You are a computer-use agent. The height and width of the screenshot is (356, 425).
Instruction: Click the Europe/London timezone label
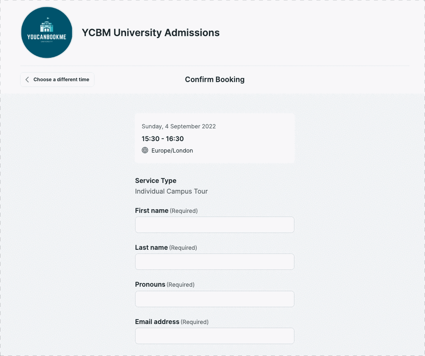[172, 150]
